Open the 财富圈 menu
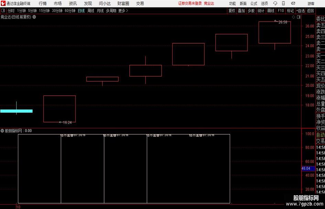Image resolution: width=325 pixels, height=209 pixels. (x=123, y=3)
